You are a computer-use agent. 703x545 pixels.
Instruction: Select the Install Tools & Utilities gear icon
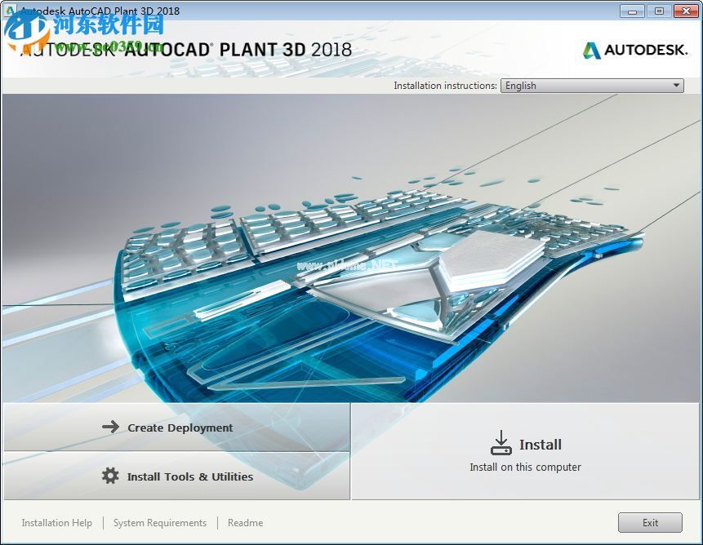pyautogui.click(x=109, y=476)
